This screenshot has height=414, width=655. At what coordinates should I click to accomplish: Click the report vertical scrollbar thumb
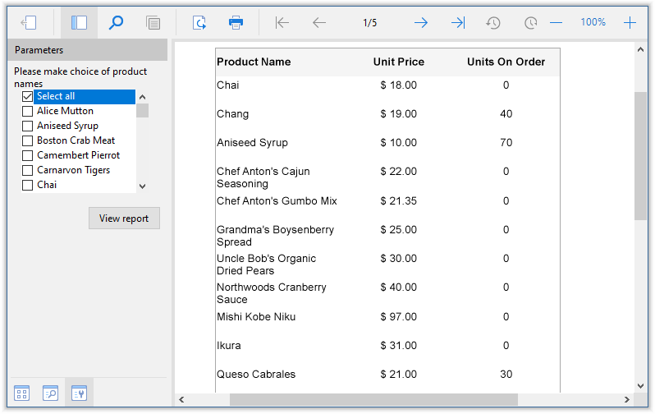coord(640,155)
